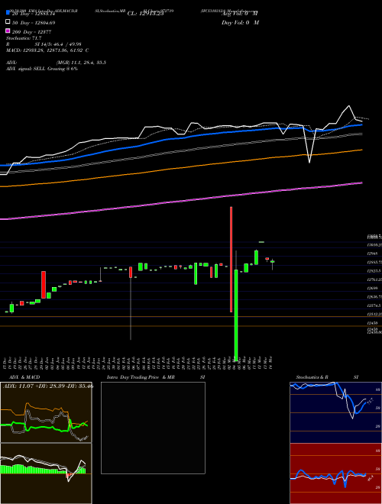382x504 pixels.
Task: Select the '200 Day' moving average value text
Action: click(x=31, y=32)
